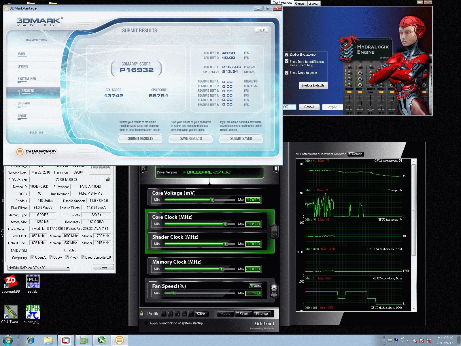
Task: Click the Afterburner profile lock icon
Action: click(142, 313)
